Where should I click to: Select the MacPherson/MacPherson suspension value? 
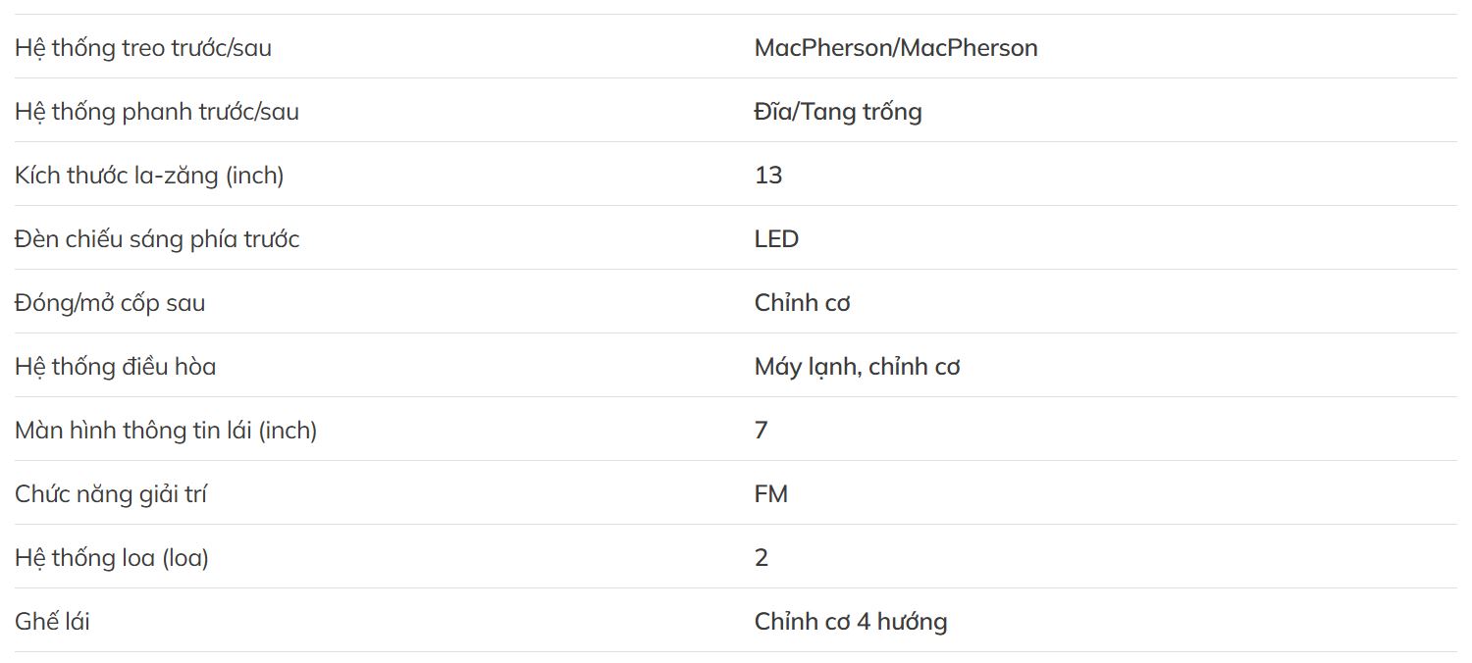(x=896, y=48)
